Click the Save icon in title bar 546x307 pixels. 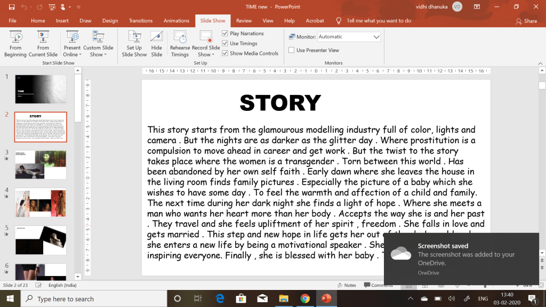(12, 6)
